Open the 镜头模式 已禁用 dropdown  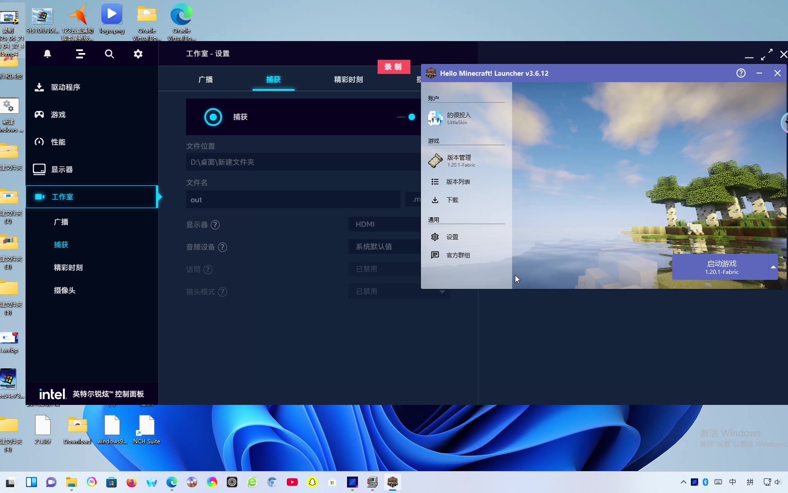point(399,291)
